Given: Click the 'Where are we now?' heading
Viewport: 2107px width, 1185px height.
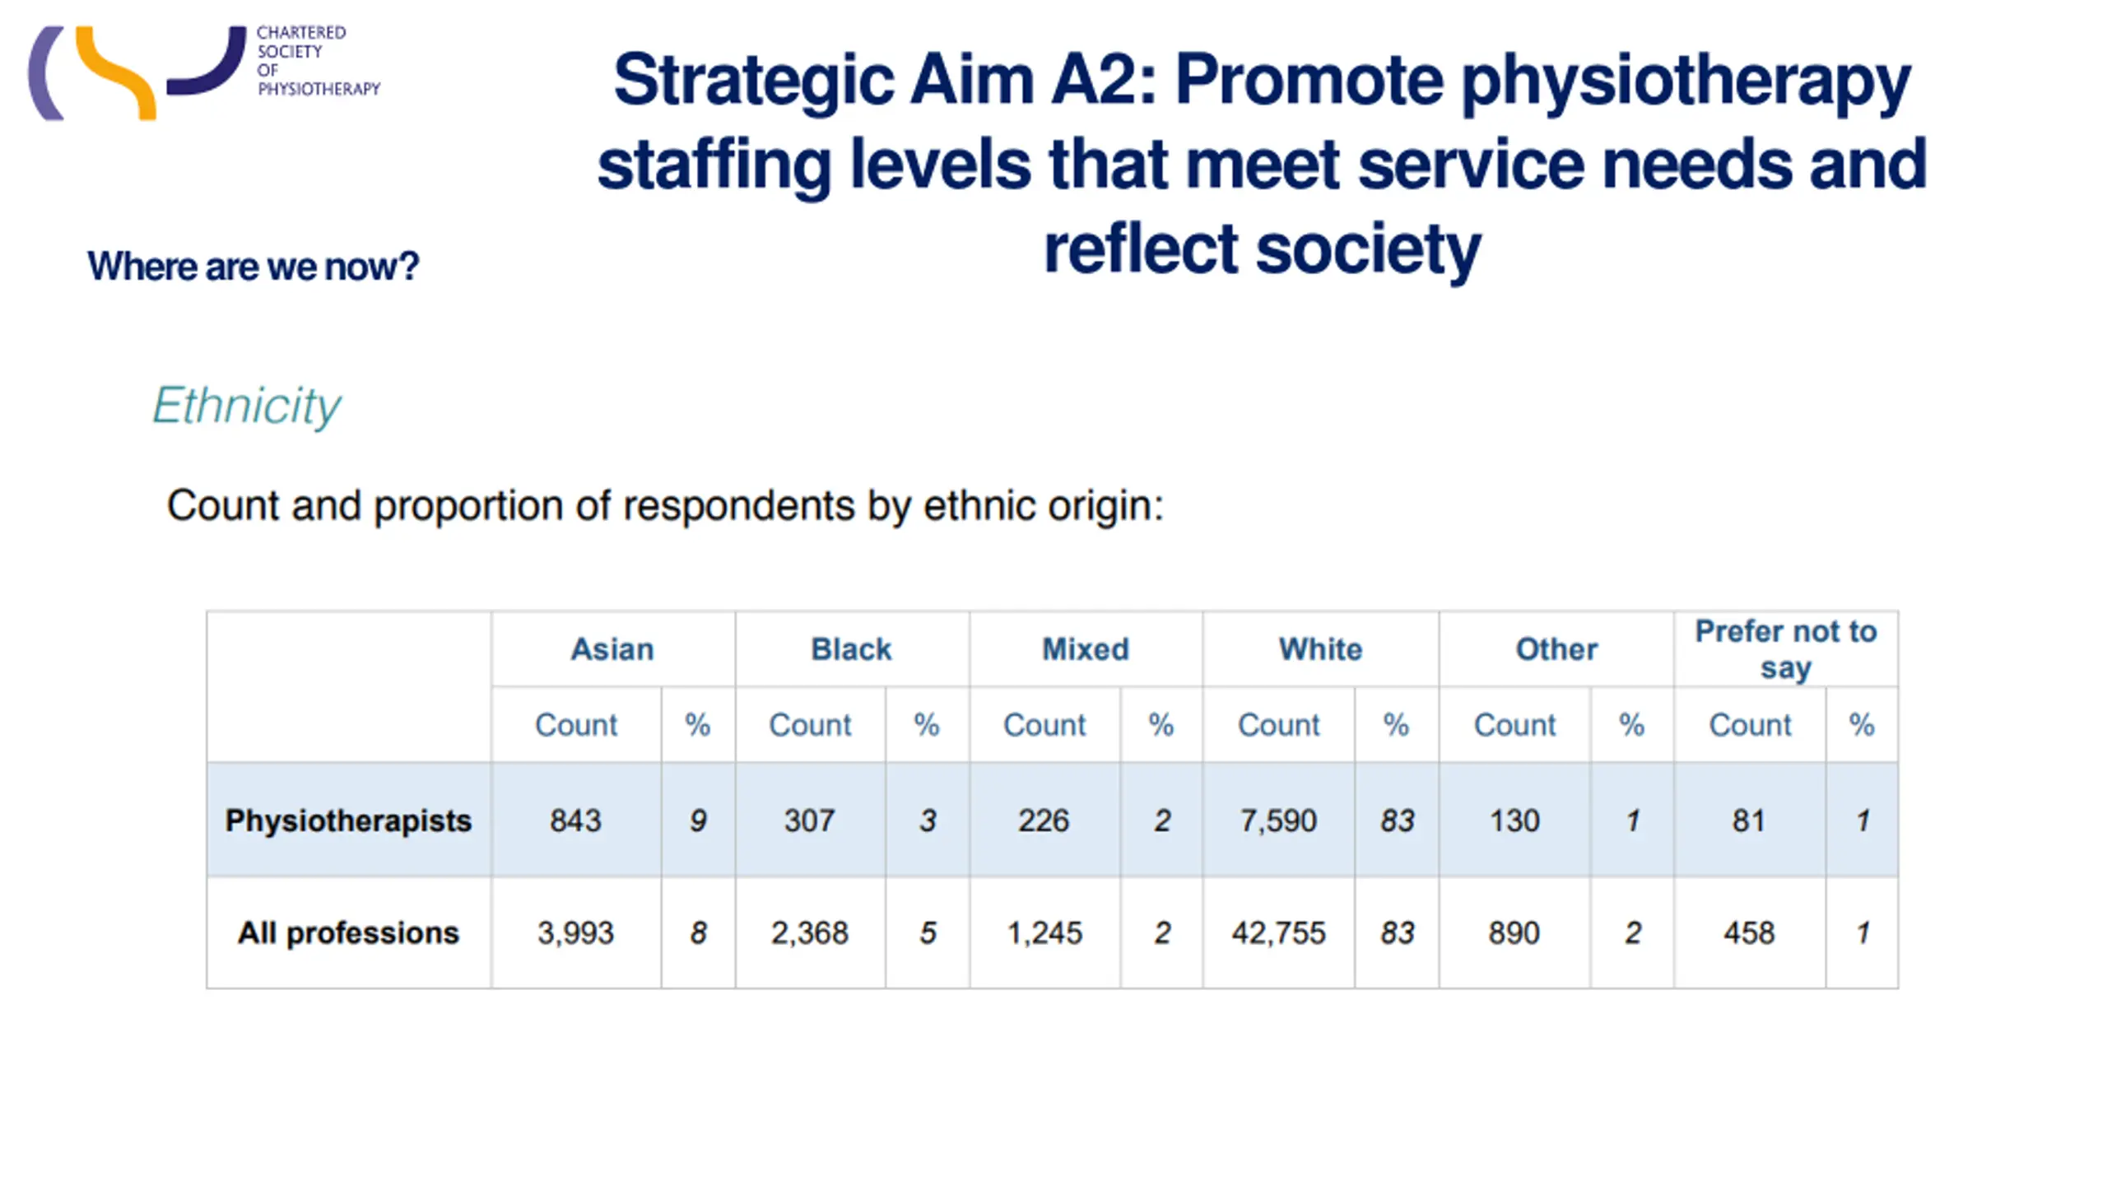Looking at the screenshot, I should 253,267.
